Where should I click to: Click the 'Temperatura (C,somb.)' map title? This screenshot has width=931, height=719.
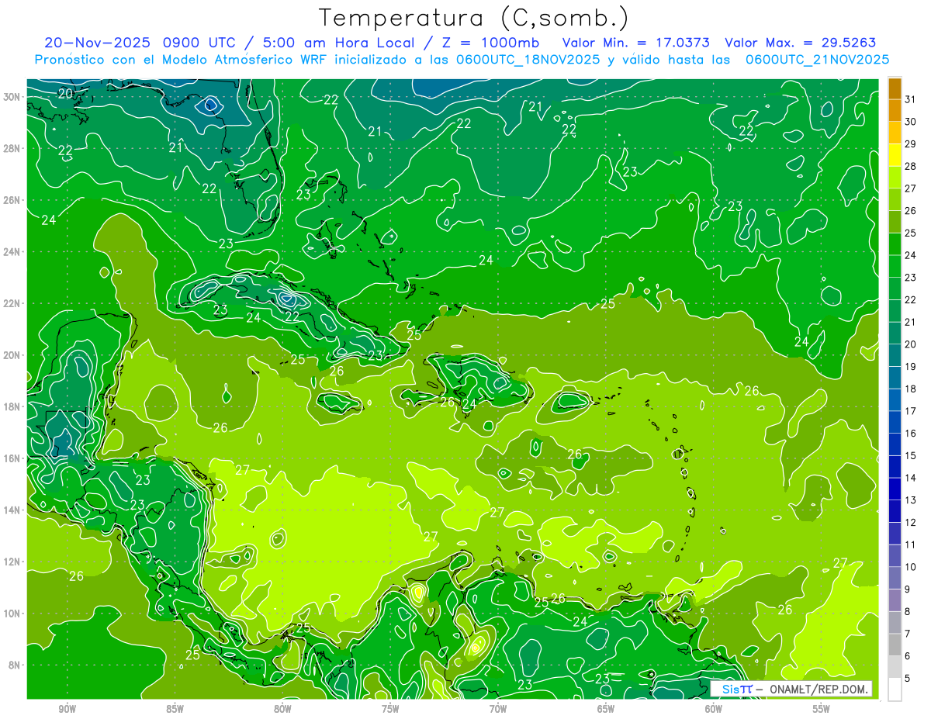474,18
